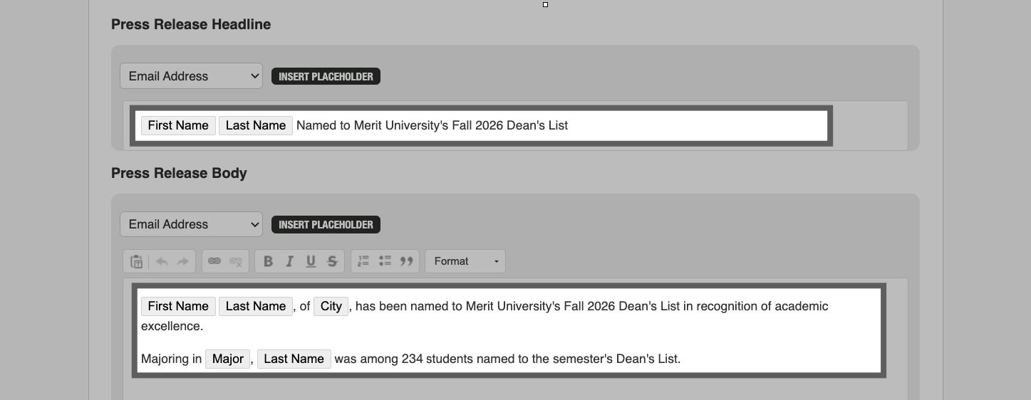Image resolution: width=1031 pixels, height=400 pixels.
Task: Click the word 'excellence.' in body
Action: (172, 326)
